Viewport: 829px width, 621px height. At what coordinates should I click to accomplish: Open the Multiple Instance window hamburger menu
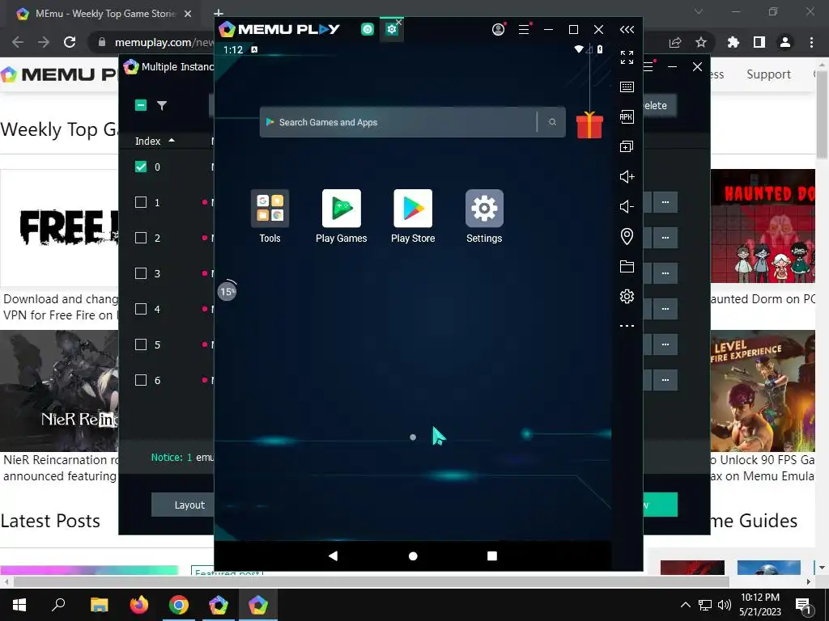[x=649, y=66]
